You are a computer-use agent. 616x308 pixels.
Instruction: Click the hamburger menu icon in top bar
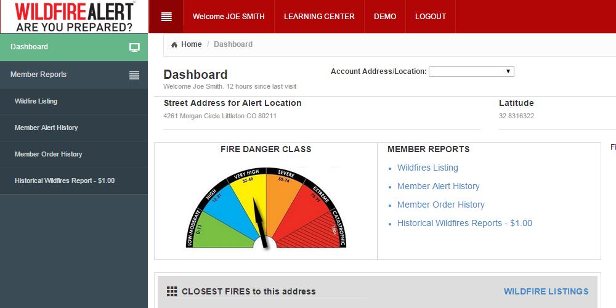pos(166,17)
